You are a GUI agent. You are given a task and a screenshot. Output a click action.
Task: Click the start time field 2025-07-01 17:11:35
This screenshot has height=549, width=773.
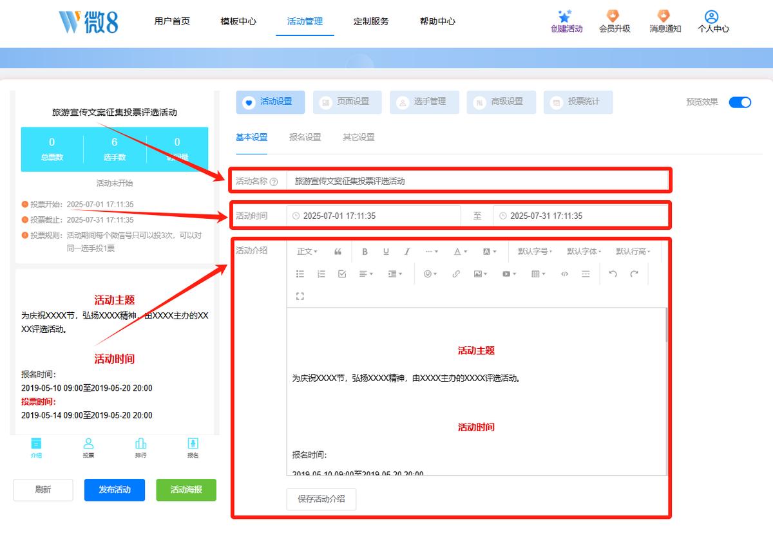tap(374, 216)
